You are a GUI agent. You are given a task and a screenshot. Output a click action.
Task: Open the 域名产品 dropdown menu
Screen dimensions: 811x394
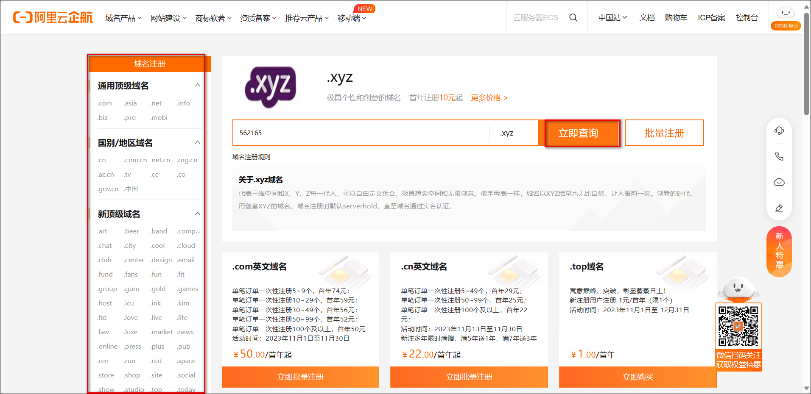coord(123,18)
